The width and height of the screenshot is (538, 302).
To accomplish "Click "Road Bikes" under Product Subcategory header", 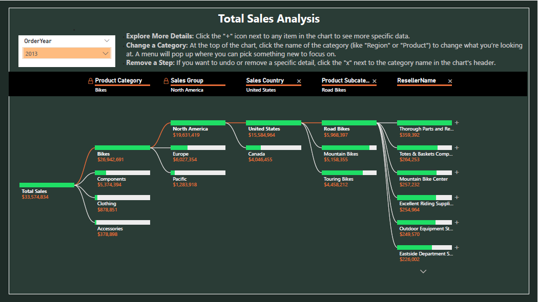I will [x=334, y=90].
